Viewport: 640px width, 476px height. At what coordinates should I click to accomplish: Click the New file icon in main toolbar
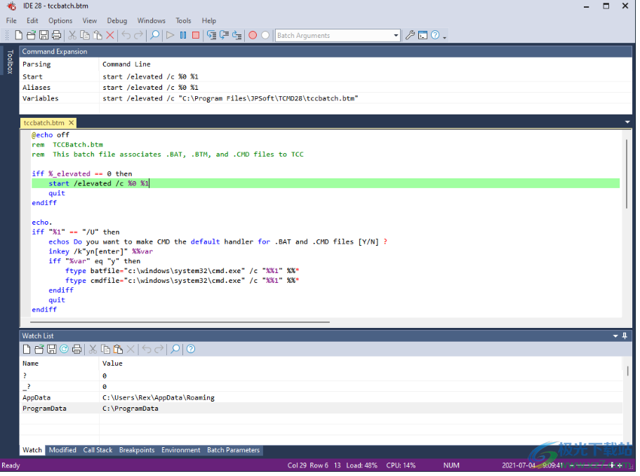pyautogui.click(x=19, y=36)
